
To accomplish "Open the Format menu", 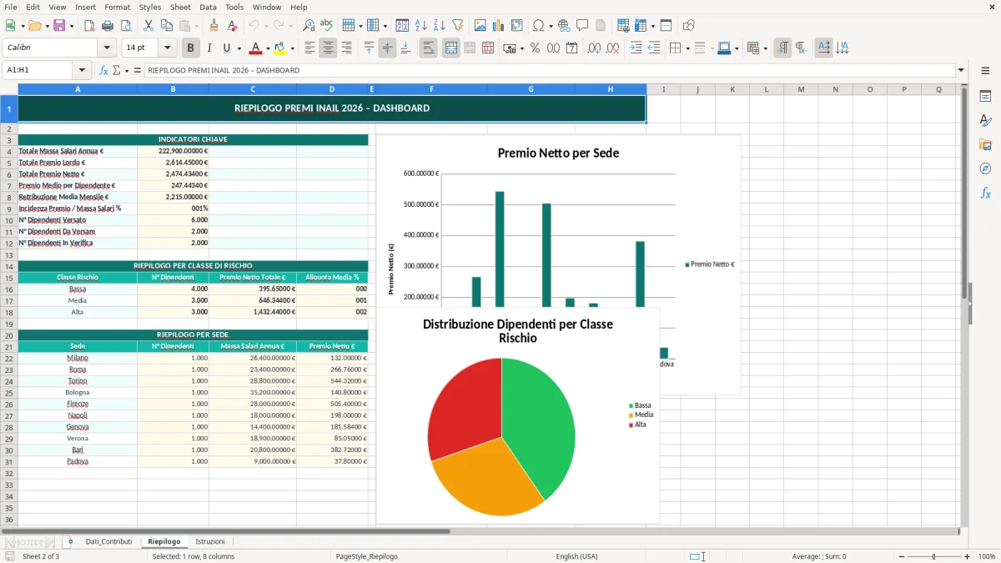I will [117, 7].
